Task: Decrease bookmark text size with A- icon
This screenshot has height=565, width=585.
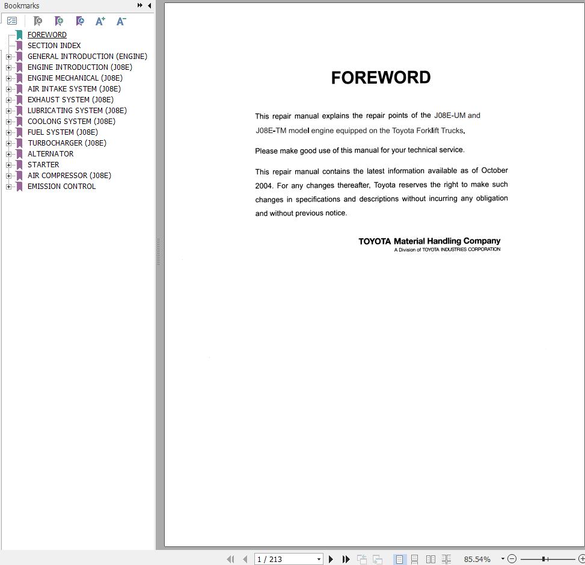Action: (x=121, y=20)
